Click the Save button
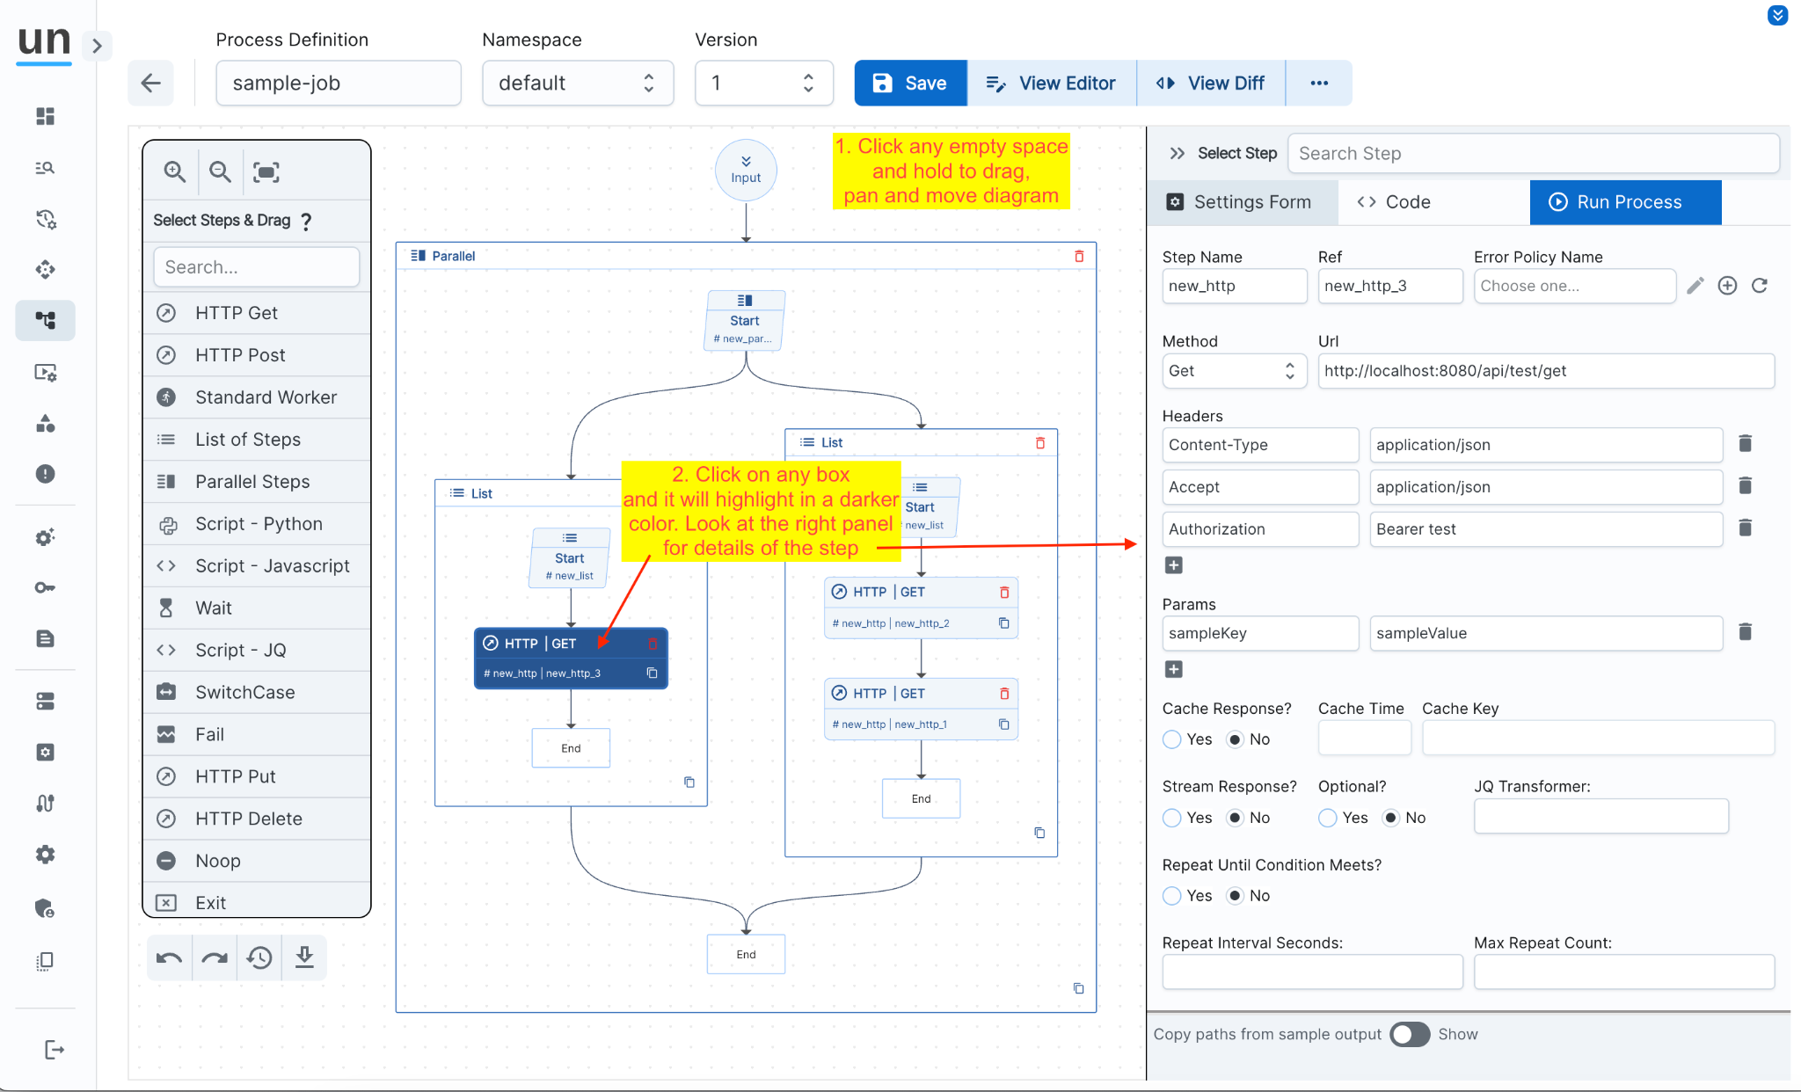Image resolution: width=1801 pixels, height=1092 pixels. click(910, 84)
